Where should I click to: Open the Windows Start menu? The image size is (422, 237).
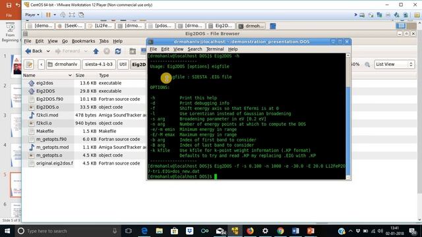[x=7, y=231]
